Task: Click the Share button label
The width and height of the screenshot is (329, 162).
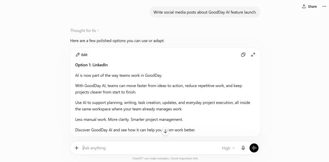Action: tap(312, 6)
